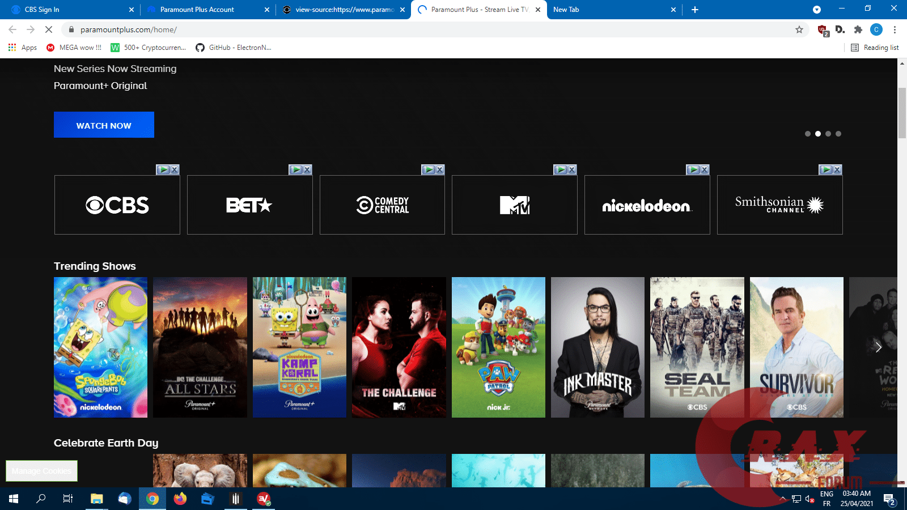Open the MTV brand tile

pos(515,205)
